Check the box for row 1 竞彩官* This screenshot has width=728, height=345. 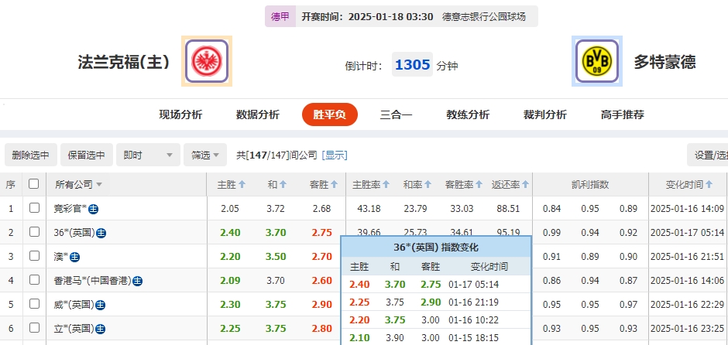click(x=34, y=208)
